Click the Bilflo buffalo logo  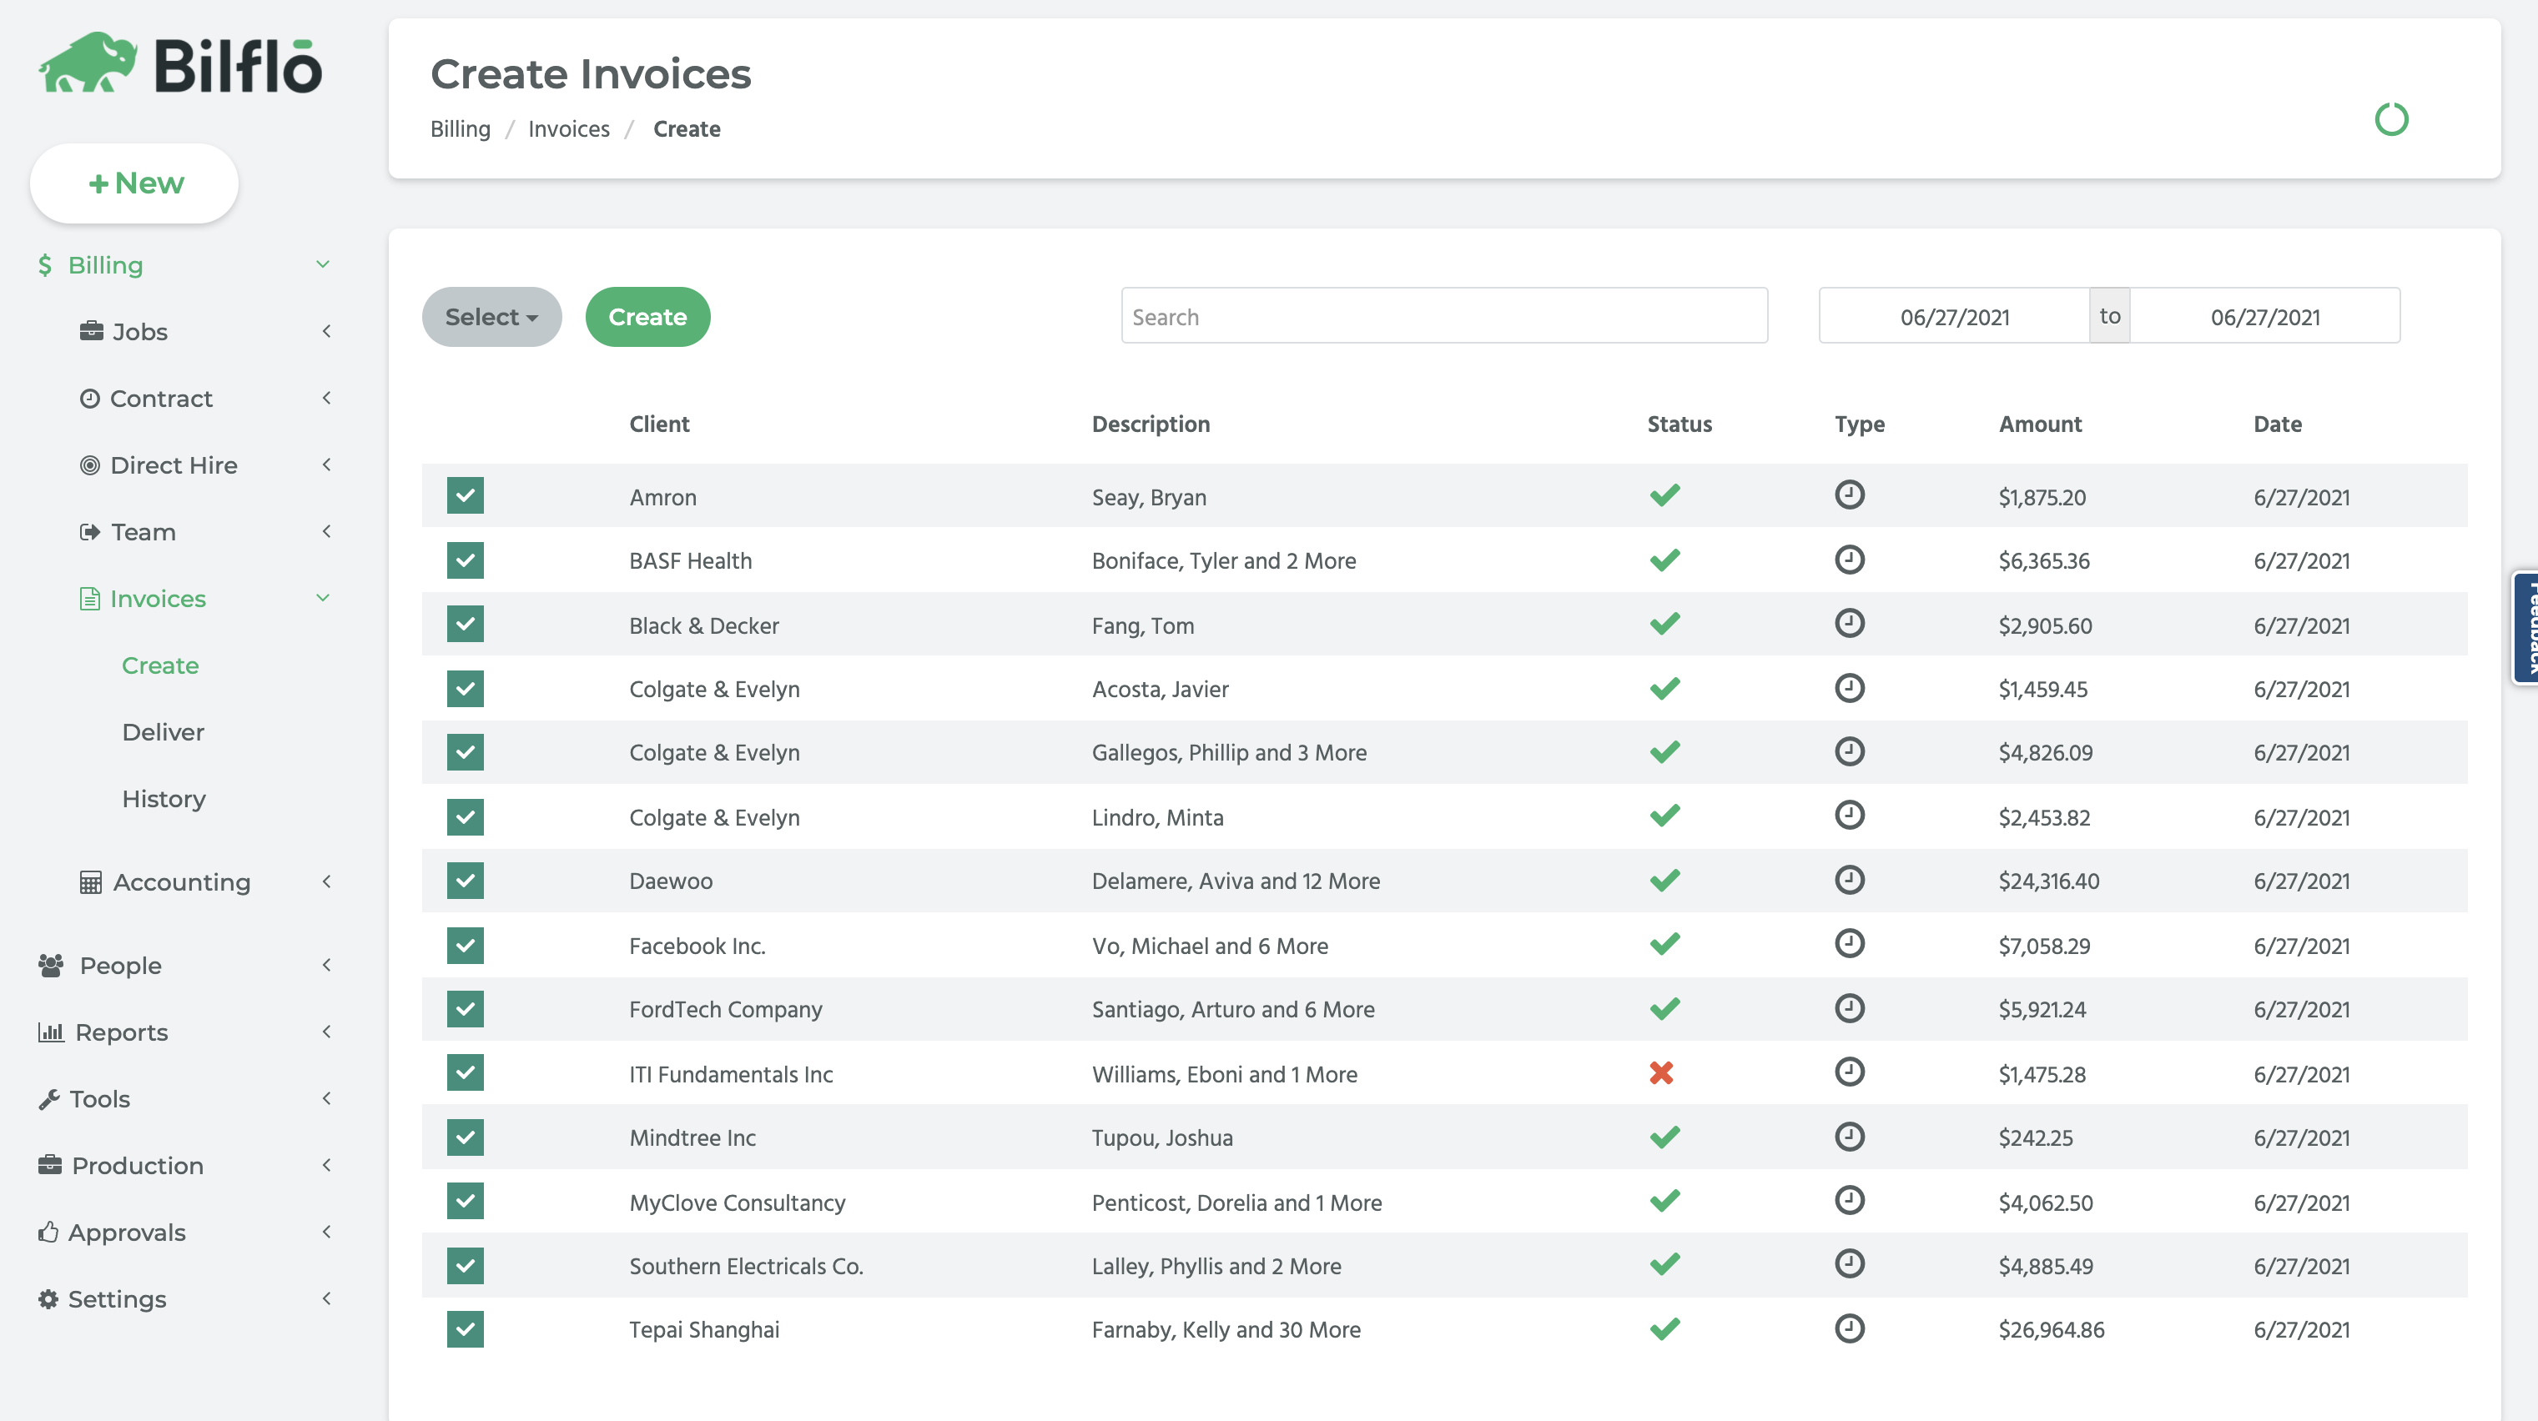tap(88, 63)
